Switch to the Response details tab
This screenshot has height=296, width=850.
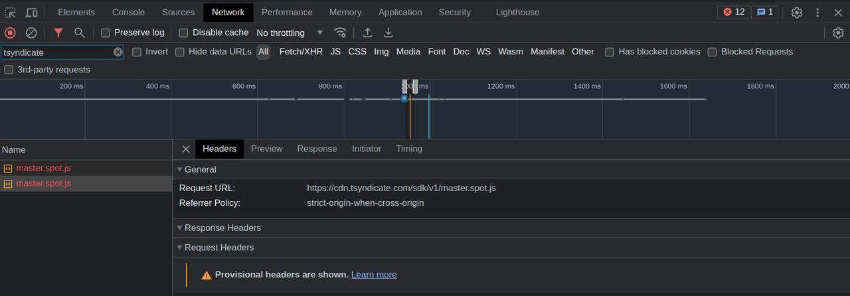coord(317,149)
